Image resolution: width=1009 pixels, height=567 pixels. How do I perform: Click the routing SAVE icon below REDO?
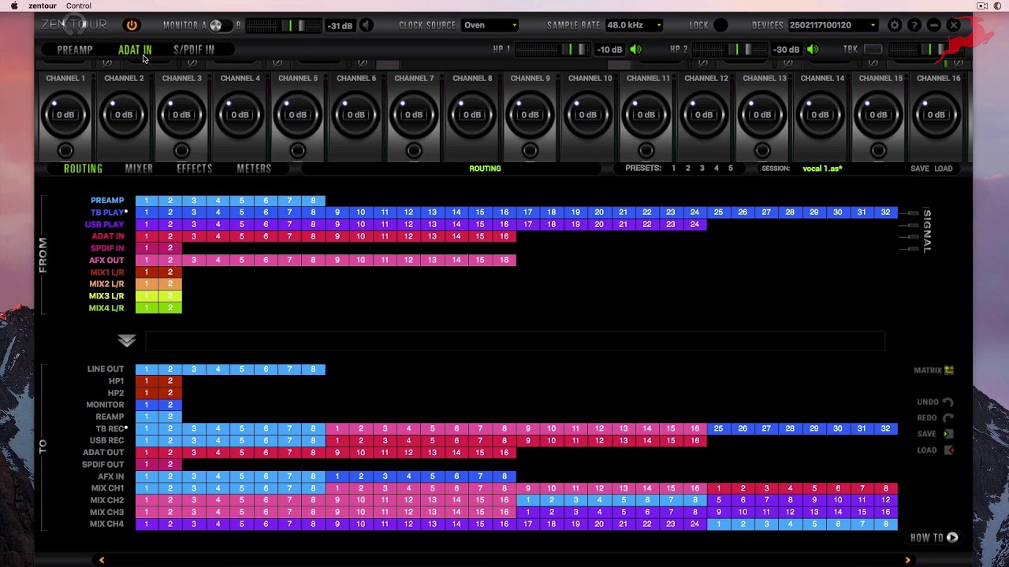pos(948,434)
